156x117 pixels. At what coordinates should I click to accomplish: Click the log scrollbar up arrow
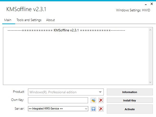coord(150,30)
